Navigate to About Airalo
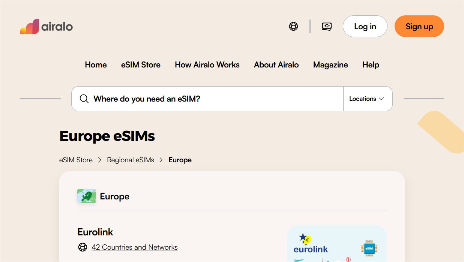Screen dimensions: 464x262 click(x=276, y=65)
